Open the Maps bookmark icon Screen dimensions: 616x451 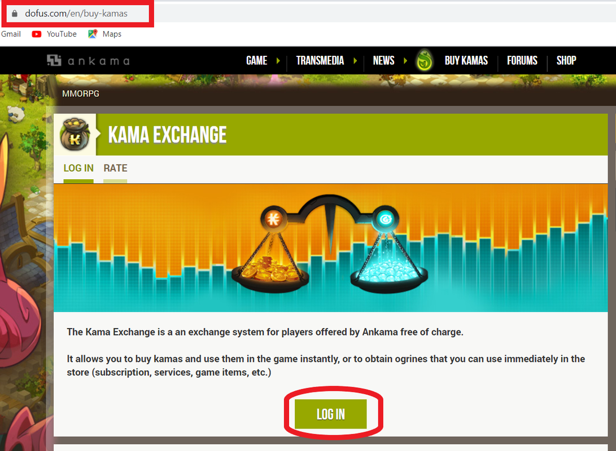point(93,34)
